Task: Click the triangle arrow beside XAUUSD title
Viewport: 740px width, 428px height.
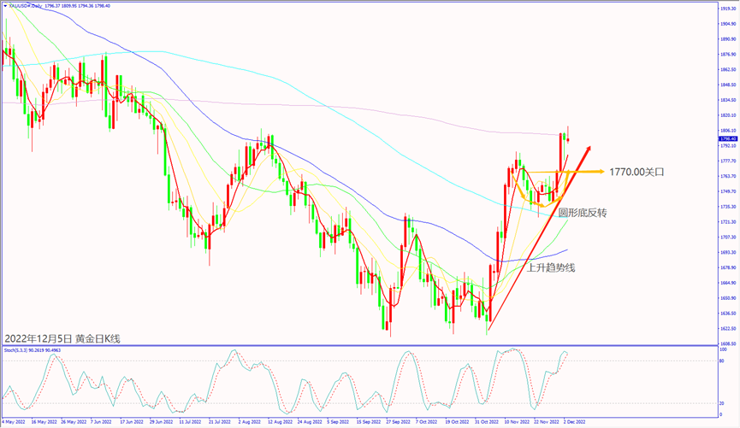Action: [x=4, y=3]
